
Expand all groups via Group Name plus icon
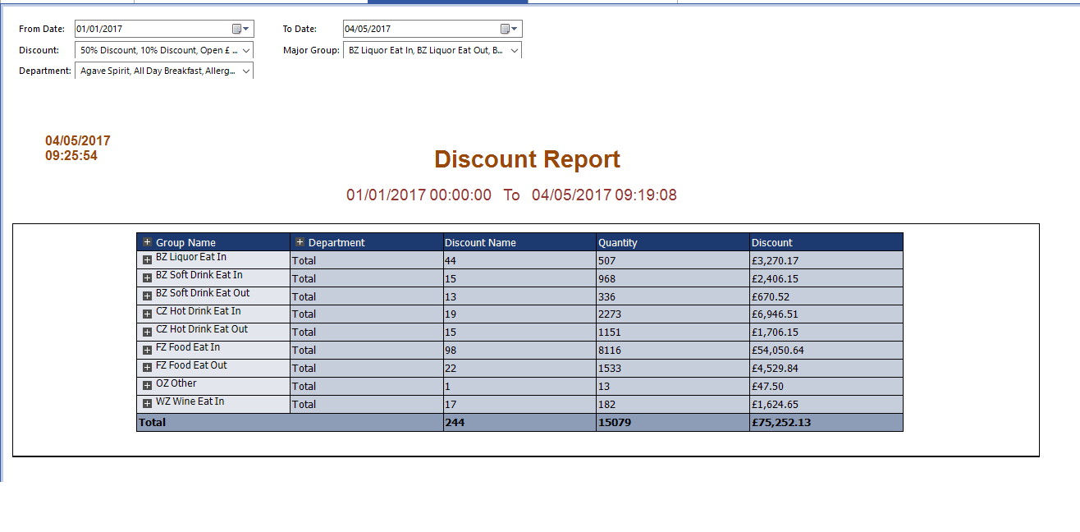[x=147, y=242]
